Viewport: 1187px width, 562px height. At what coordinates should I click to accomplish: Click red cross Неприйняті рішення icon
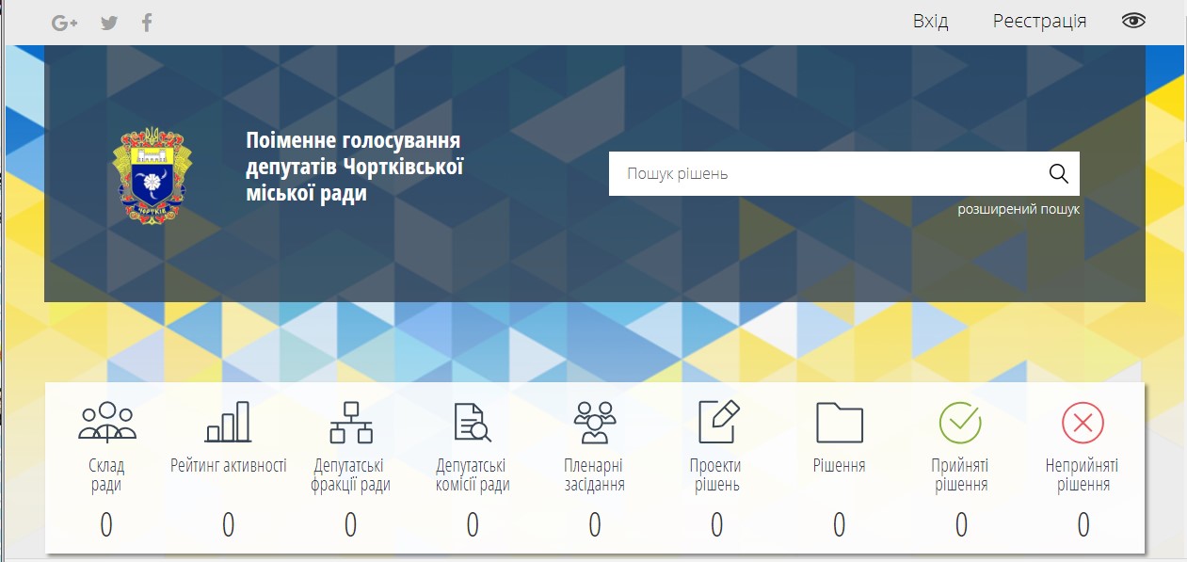click(1083, 422)
